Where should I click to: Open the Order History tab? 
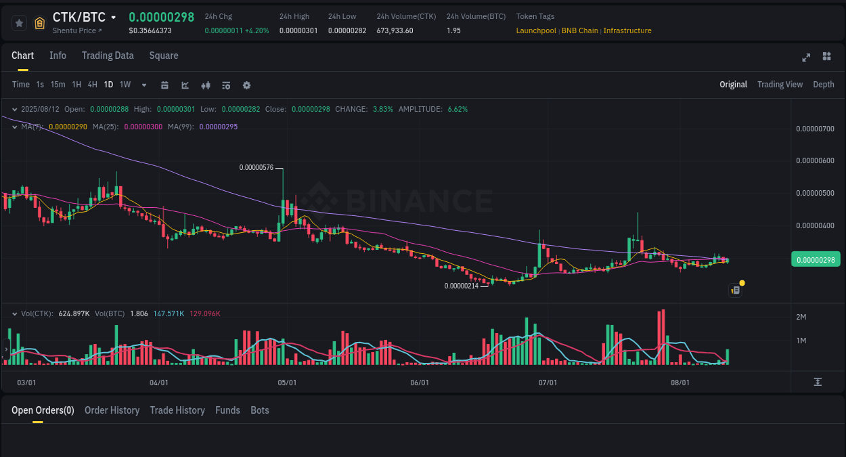[112, 410]
